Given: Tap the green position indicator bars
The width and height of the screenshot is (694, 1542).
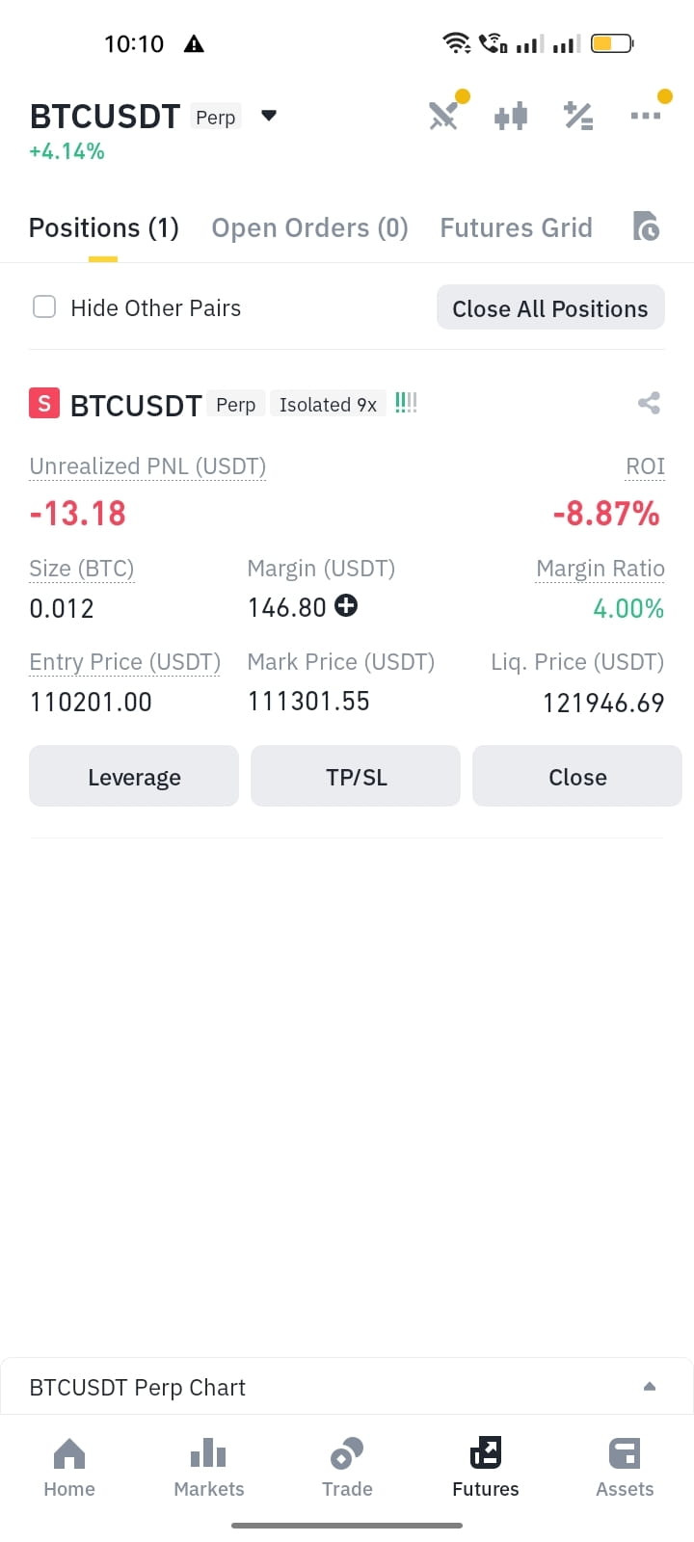Looking at the screenshot, I should click(x=406, y=403).
